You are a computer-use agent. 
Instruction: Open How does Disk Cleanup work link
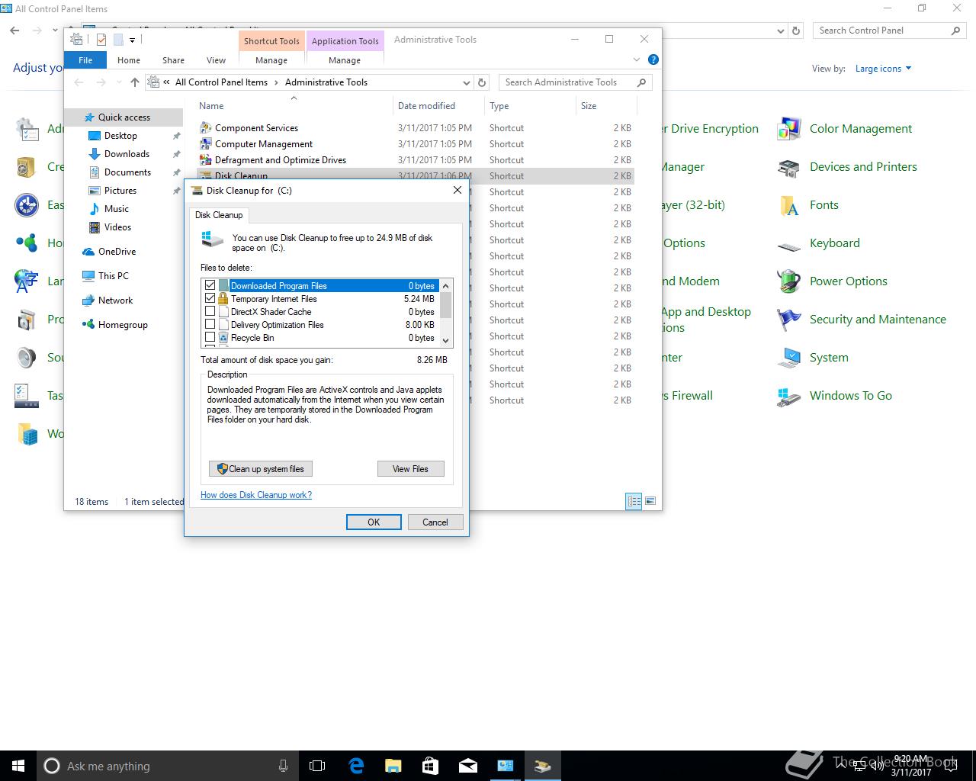click(x=256, y=495)
